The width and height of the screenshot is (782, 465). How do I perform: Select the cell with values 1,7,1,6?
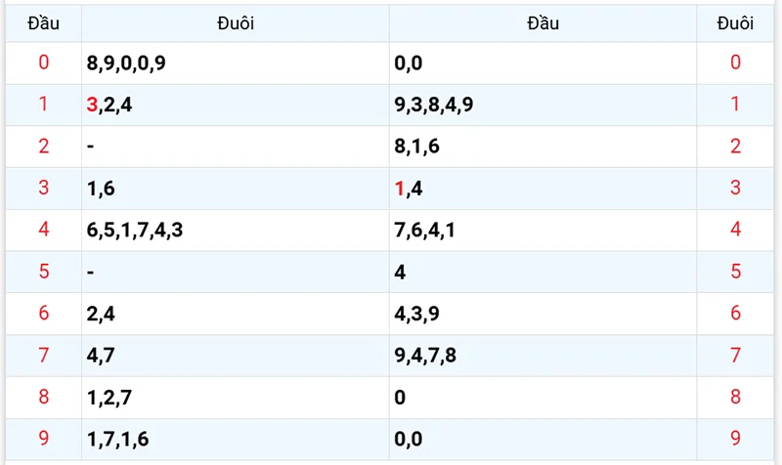point(117,440)
